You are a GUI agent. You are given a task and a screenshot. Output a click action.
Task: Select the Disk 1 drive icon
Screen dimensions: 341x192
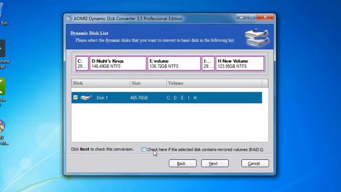tap(86, 97)
